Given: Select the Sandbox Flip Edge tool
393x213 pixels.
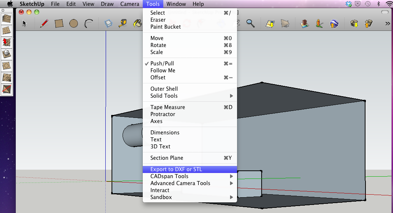Looking at the screenshot, I should click(x=7, y=89).
